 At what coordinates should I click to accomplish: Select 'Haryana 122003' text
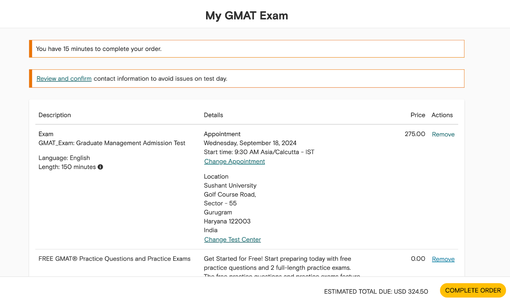[227, 221]
